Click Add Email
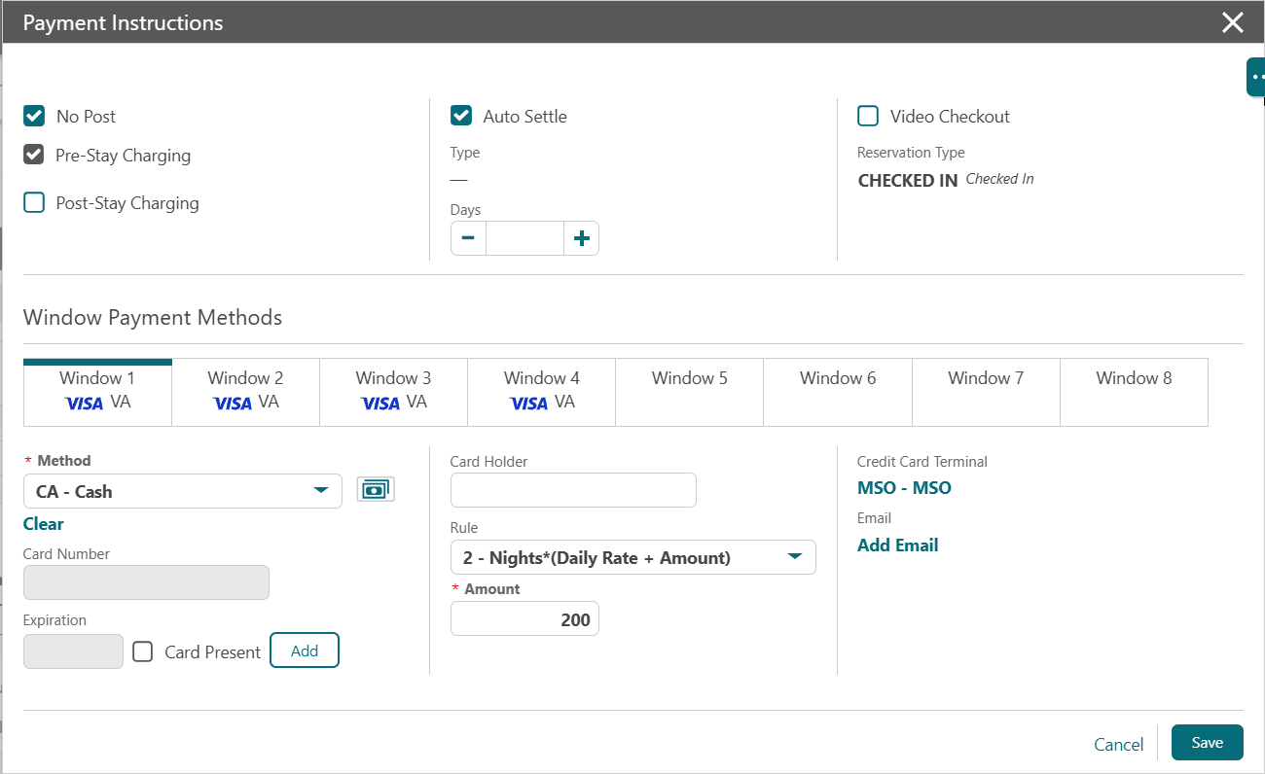1265x774 pixels. (897, 545)
